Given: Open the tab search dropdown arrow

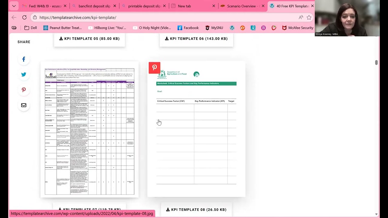Looking at the screenshot, I should (14, 6).
